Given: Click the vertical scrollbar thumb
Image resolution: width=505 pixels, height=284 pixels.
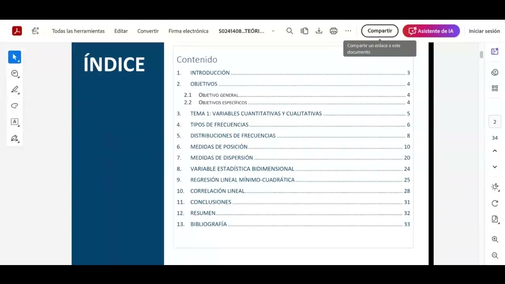Looking at the screenshot, I should point(481,54).
